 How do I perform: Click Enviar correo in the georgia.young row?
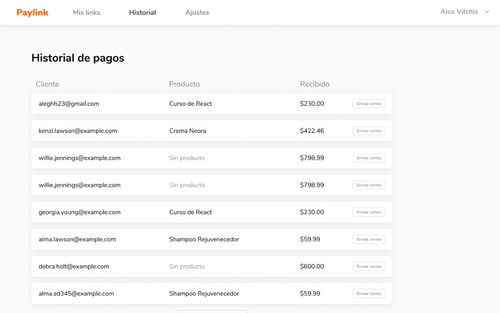coord(369,212)
